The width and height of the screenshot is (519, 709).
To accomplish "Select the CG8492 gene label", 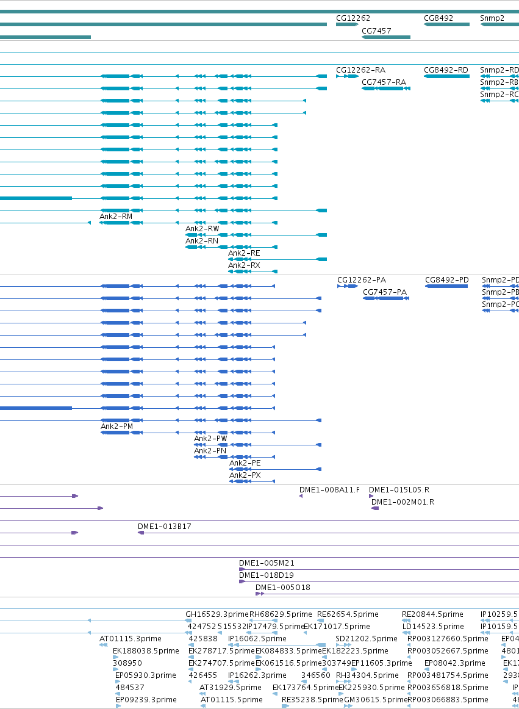I will point(438,18).
